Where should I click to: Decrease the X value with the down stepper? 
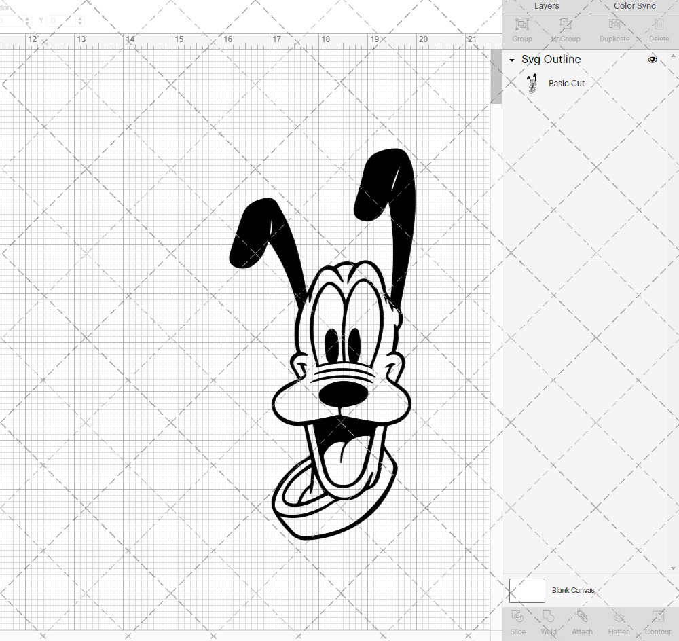pyautogui.click(x=27, y=24)
